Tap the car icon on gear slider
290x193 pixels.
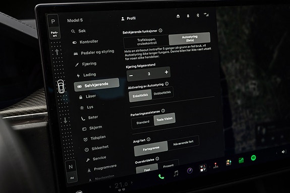click(x=61, y=87)
